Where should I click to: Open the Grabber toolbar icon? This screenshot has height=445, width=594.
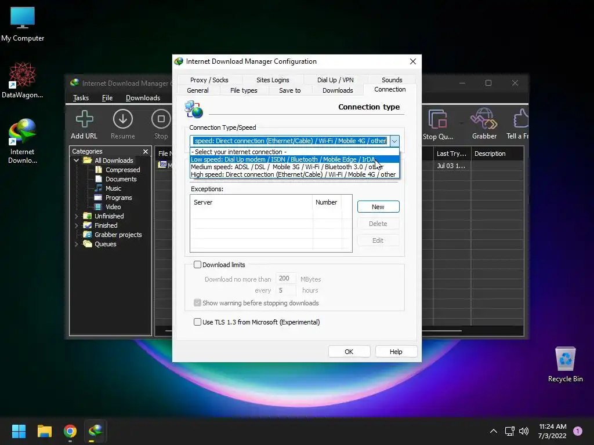[484, 119]
